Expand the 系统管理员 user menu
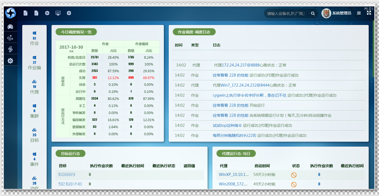 [x=342, y=13]
